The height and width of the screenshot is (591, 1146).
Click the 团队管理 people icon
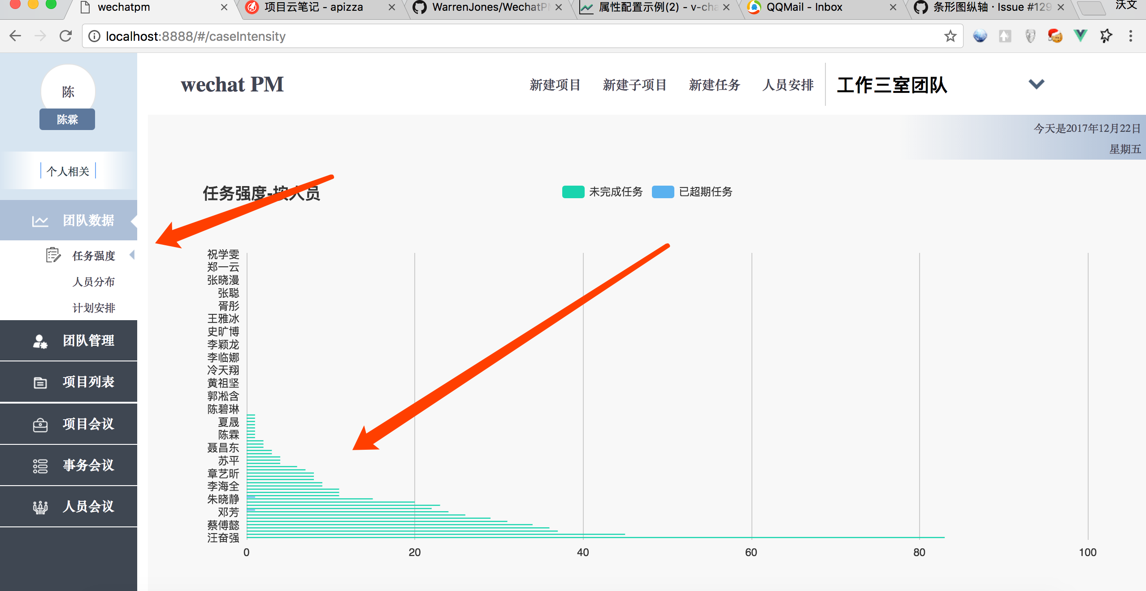tap(39, 341)
